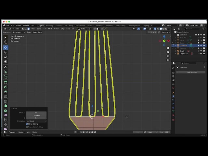Image resolution: width=208 pixels, height=156 pixels.
Task: Select the Loop Cut tool
Action: click(6, 97)
